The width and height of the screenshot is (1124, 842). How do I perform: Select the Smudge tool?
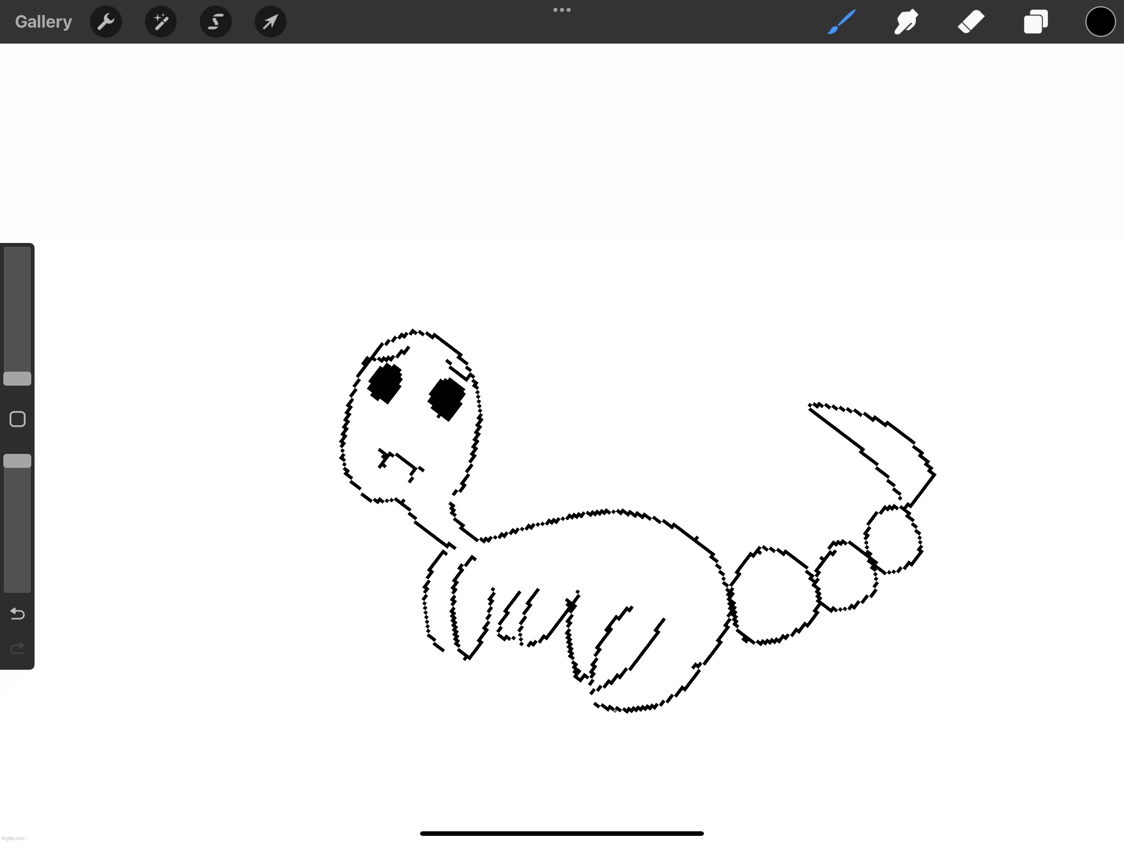coord(906,22)
